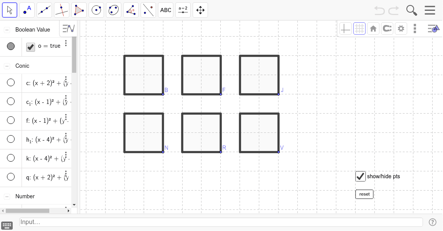Toggle the graphics style bar icon
This screenshot has height=231, width=443.
[x=433, y=28]
